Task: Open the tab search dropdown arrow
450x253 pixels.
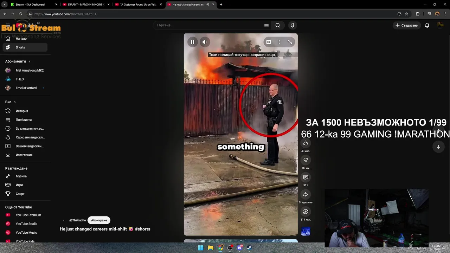Action: click(x=5, y=5)
